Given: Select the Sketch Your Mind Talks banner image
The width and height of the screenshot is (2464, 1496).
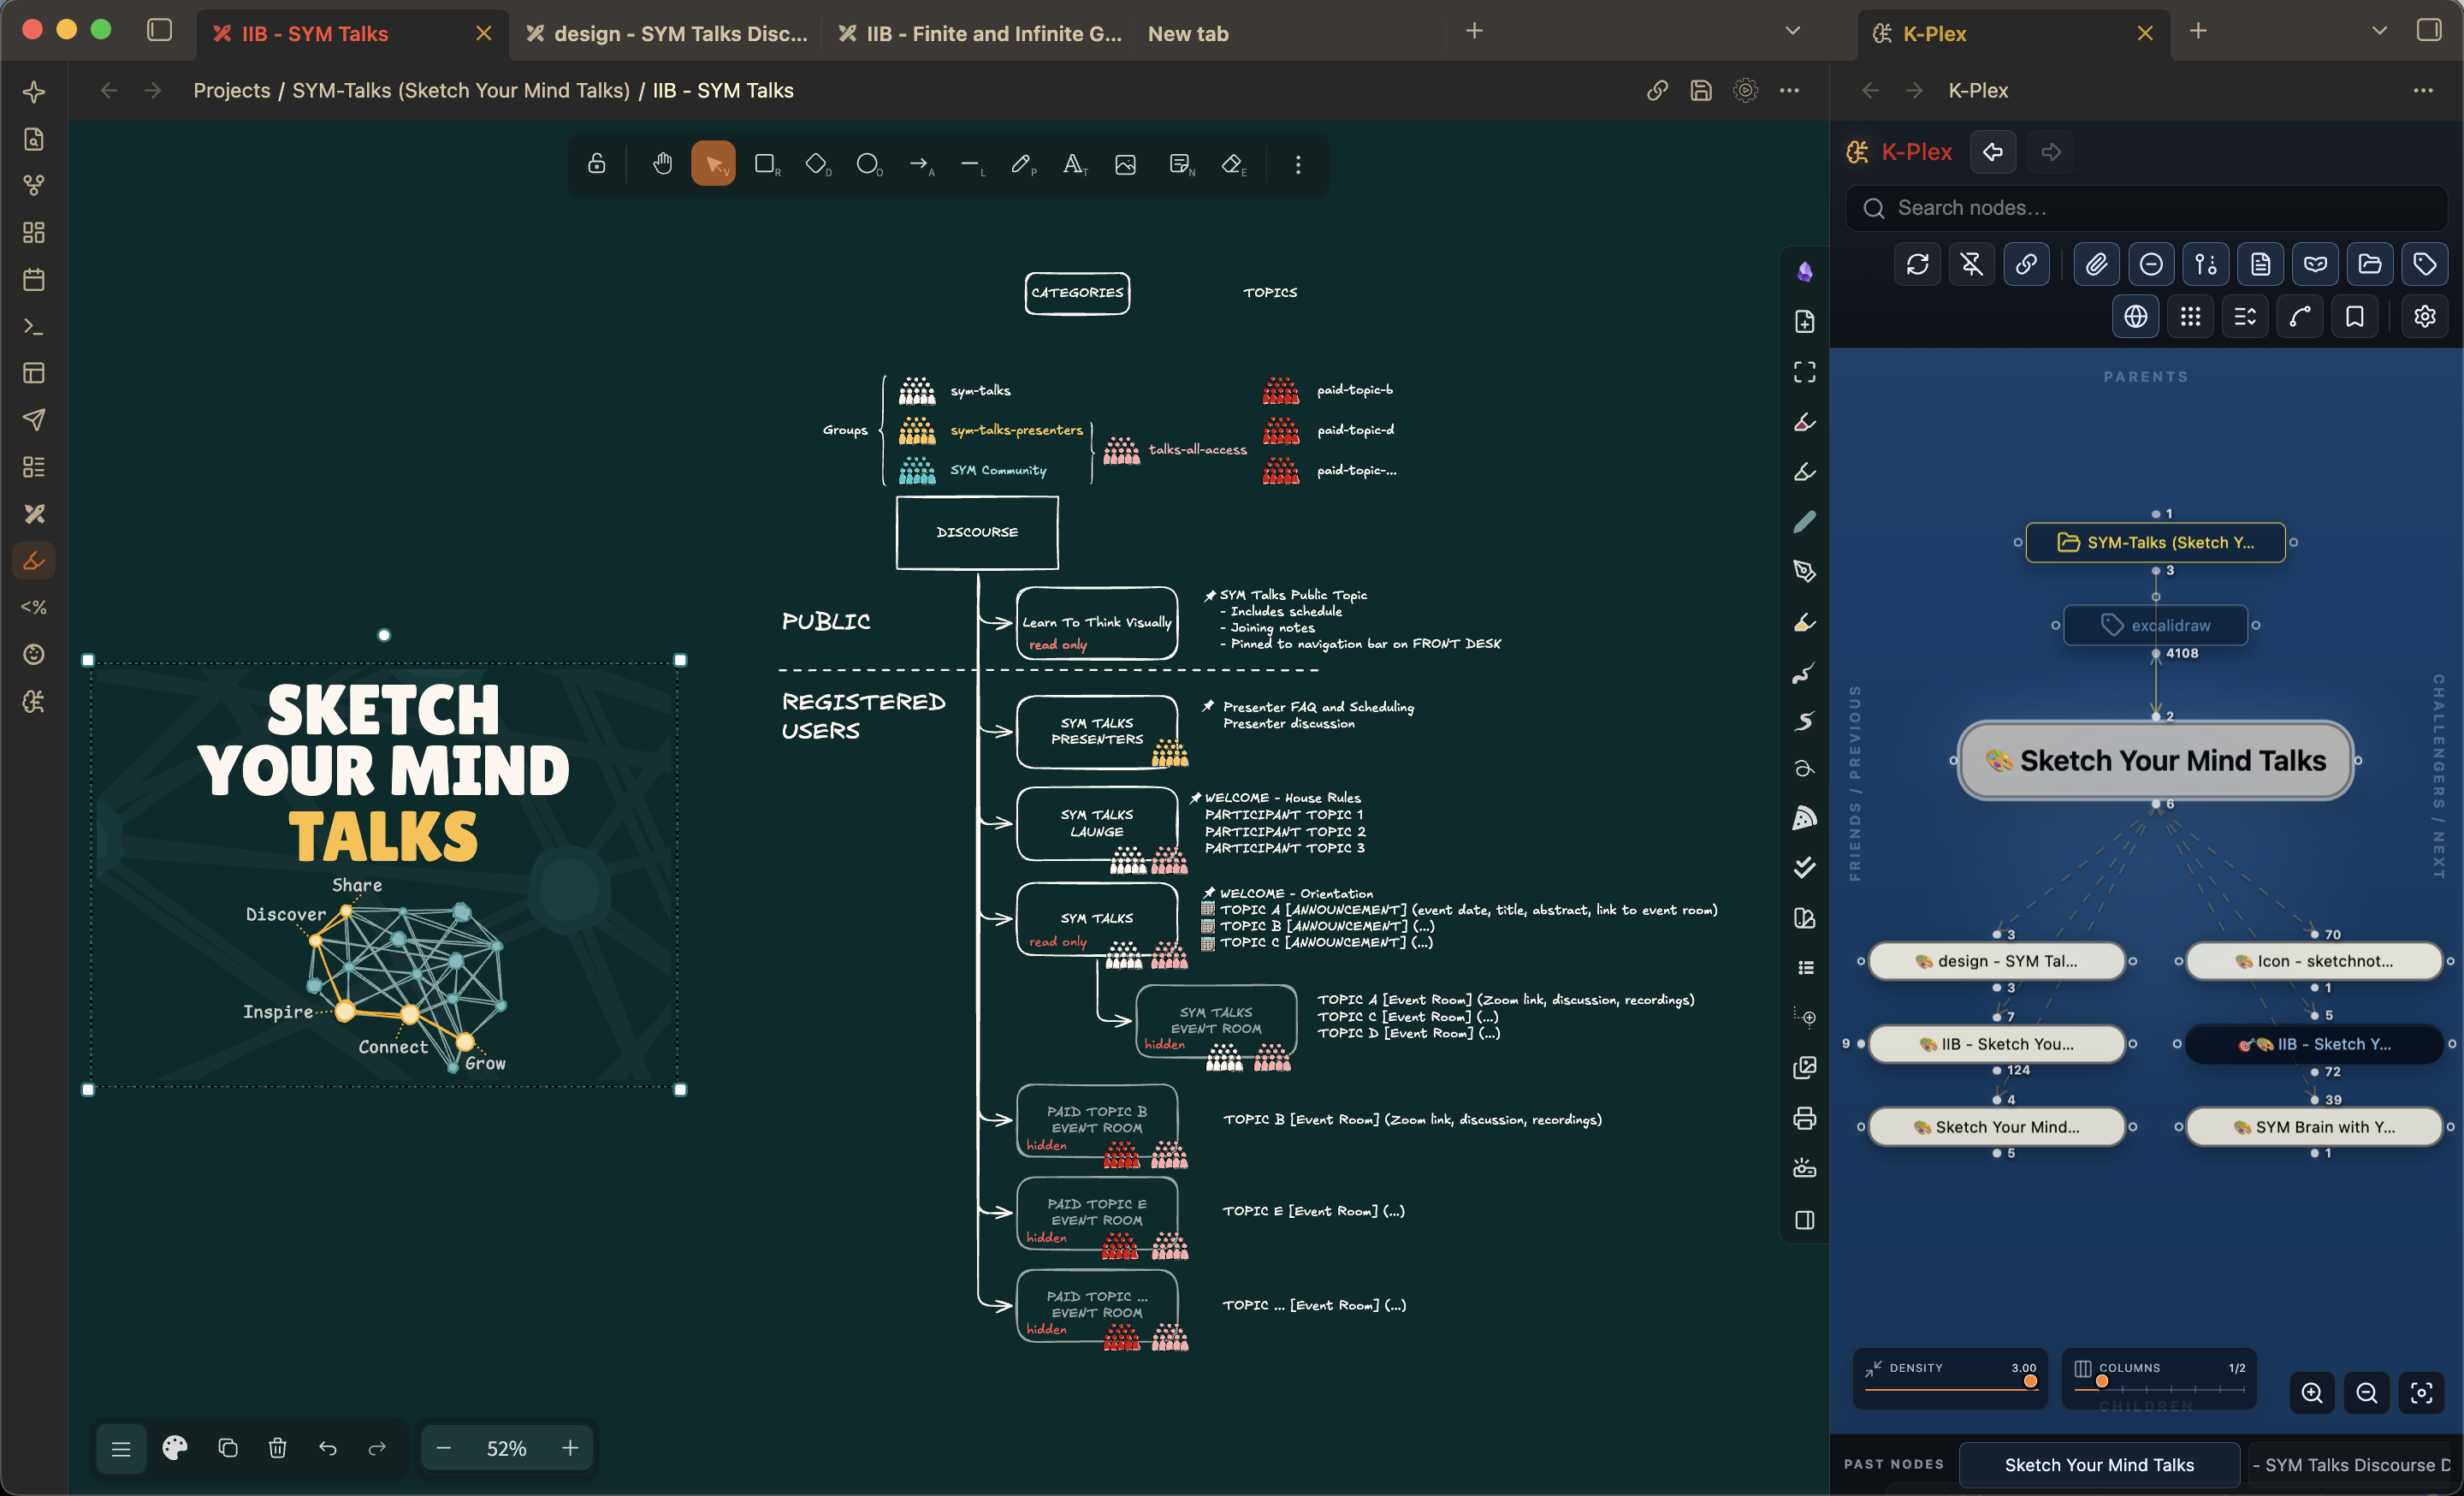Looking at the screenshot, I should point(383,875).
